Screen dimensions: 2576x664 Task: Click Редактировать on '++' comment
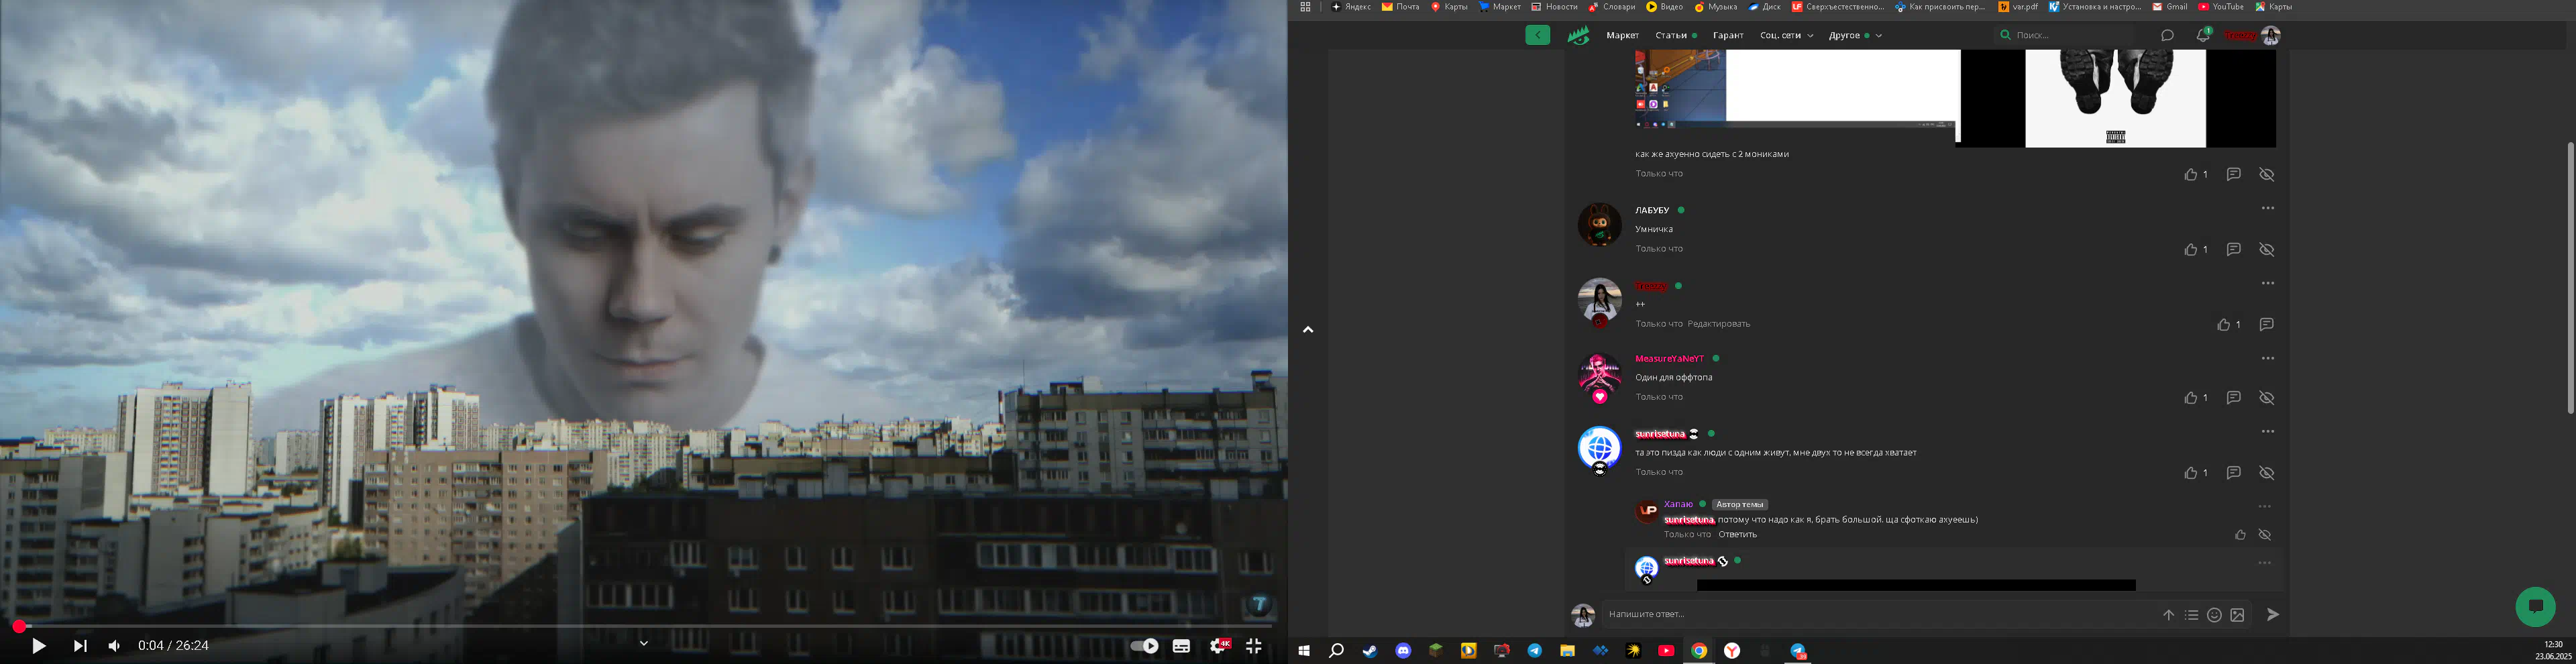[1719, 324]
